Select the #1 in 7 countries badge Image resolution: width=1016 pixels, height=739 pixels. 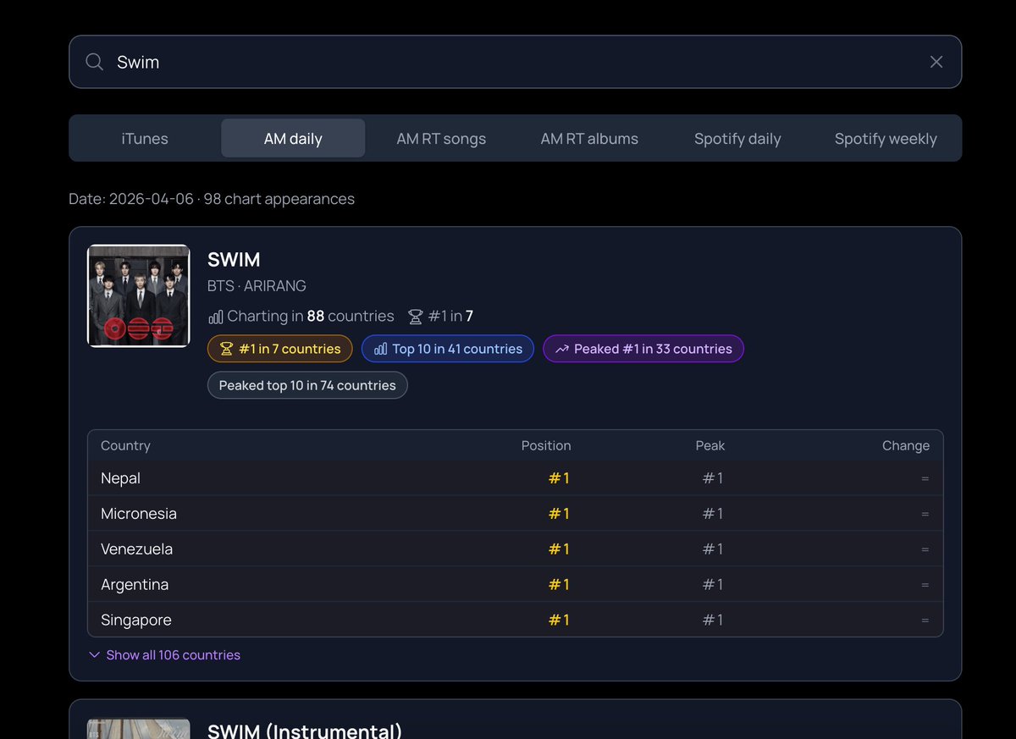pos(280,349)
